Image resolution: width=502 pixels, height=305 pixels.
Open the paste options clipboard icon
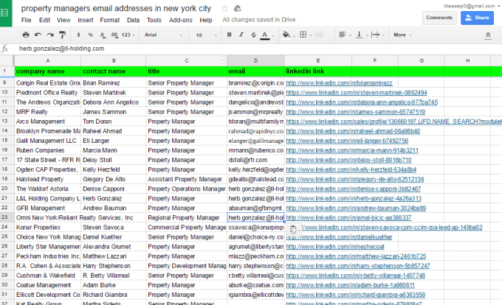[293, 229]
